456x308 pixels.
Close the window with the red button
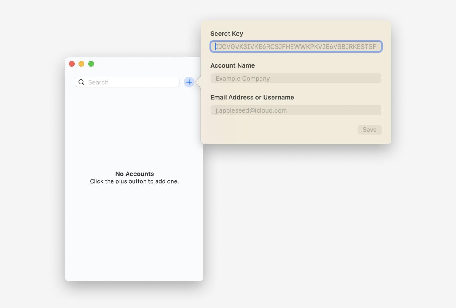pos(72,64)
